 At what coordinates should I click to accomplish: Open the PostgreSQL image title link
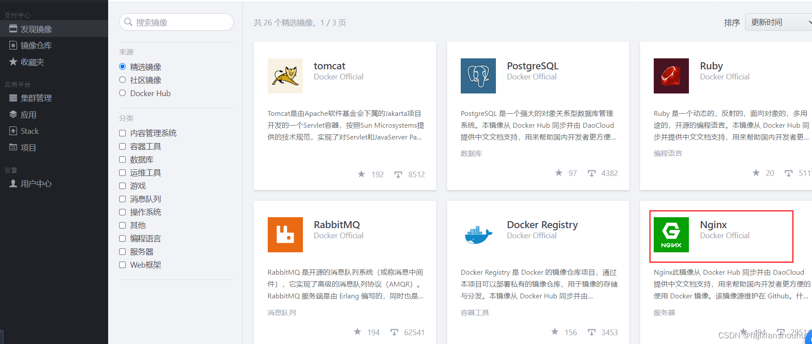[x=532, y=66]
